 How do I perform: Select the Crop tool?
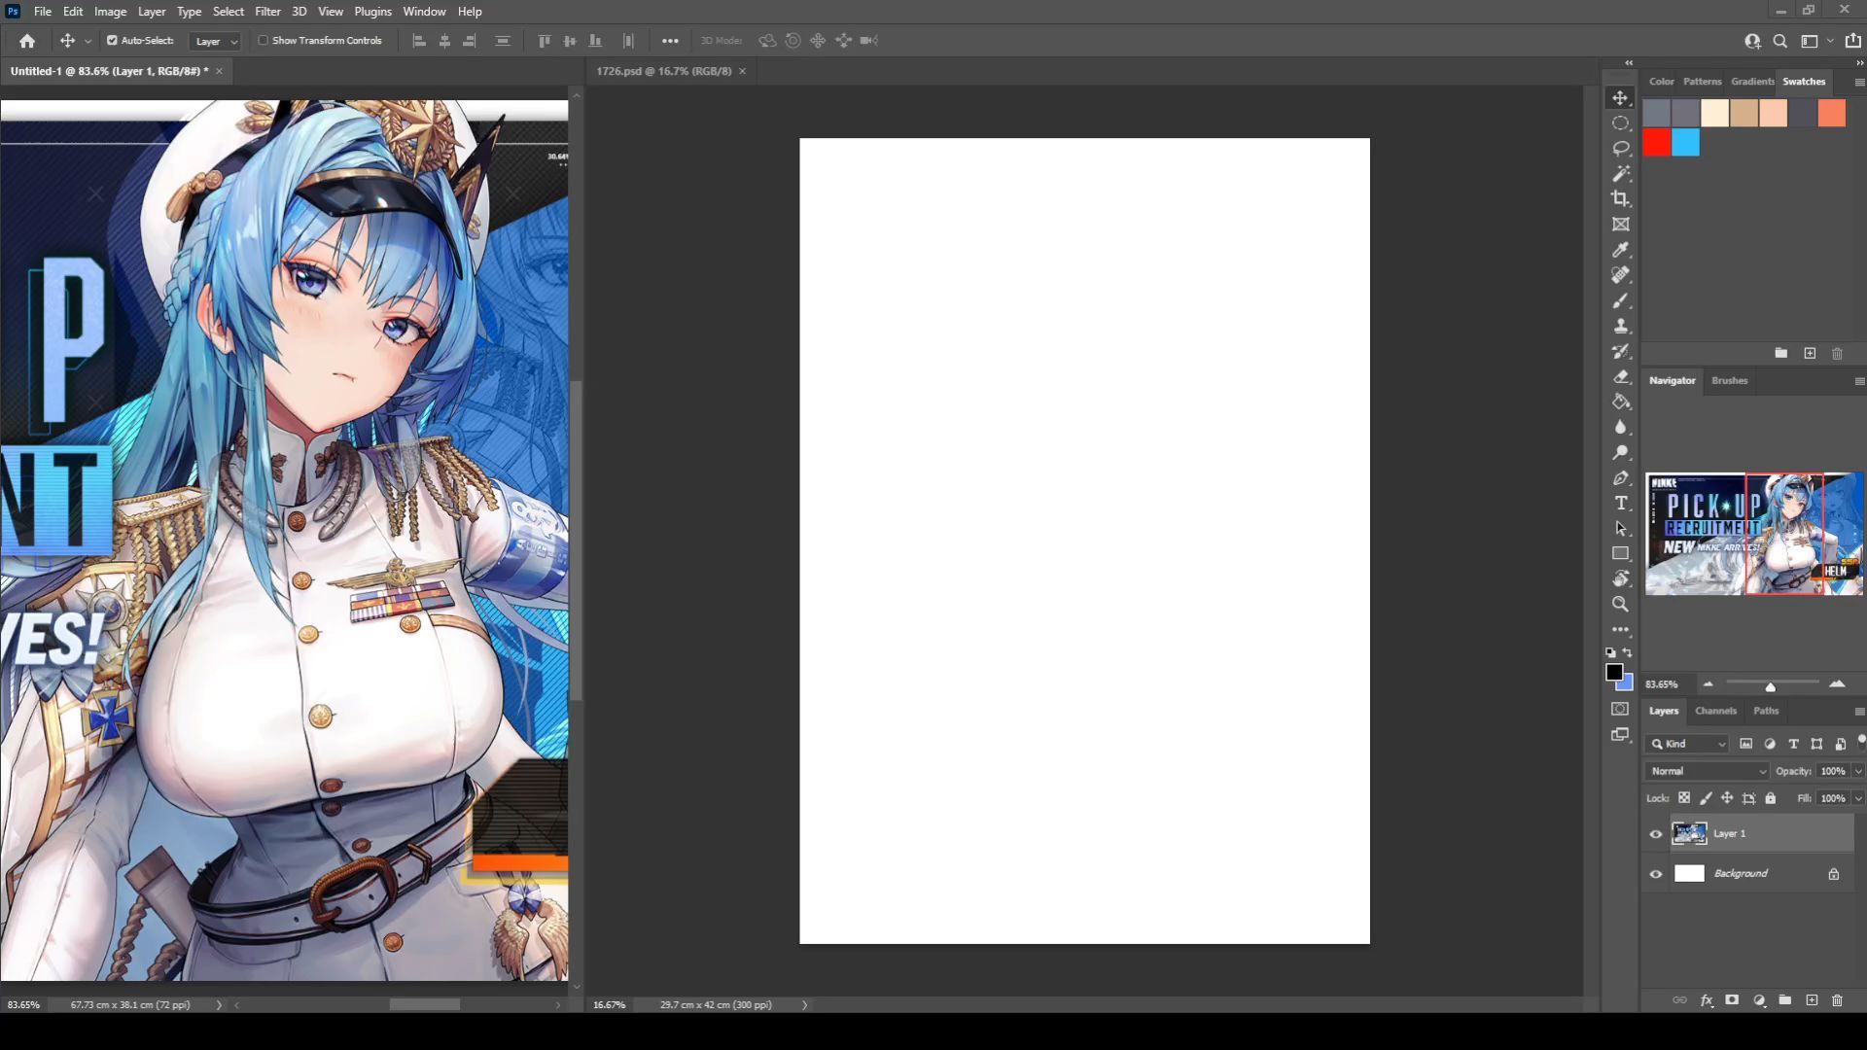[x=1620, y=199]
